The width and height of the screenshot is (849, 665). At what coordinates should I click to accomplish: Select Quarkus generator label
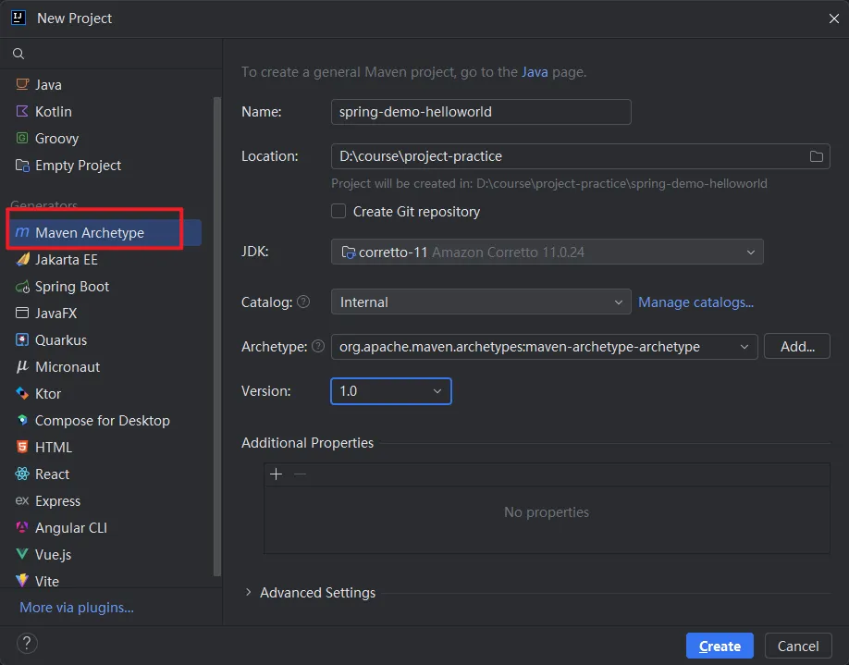tap(61, 340)
